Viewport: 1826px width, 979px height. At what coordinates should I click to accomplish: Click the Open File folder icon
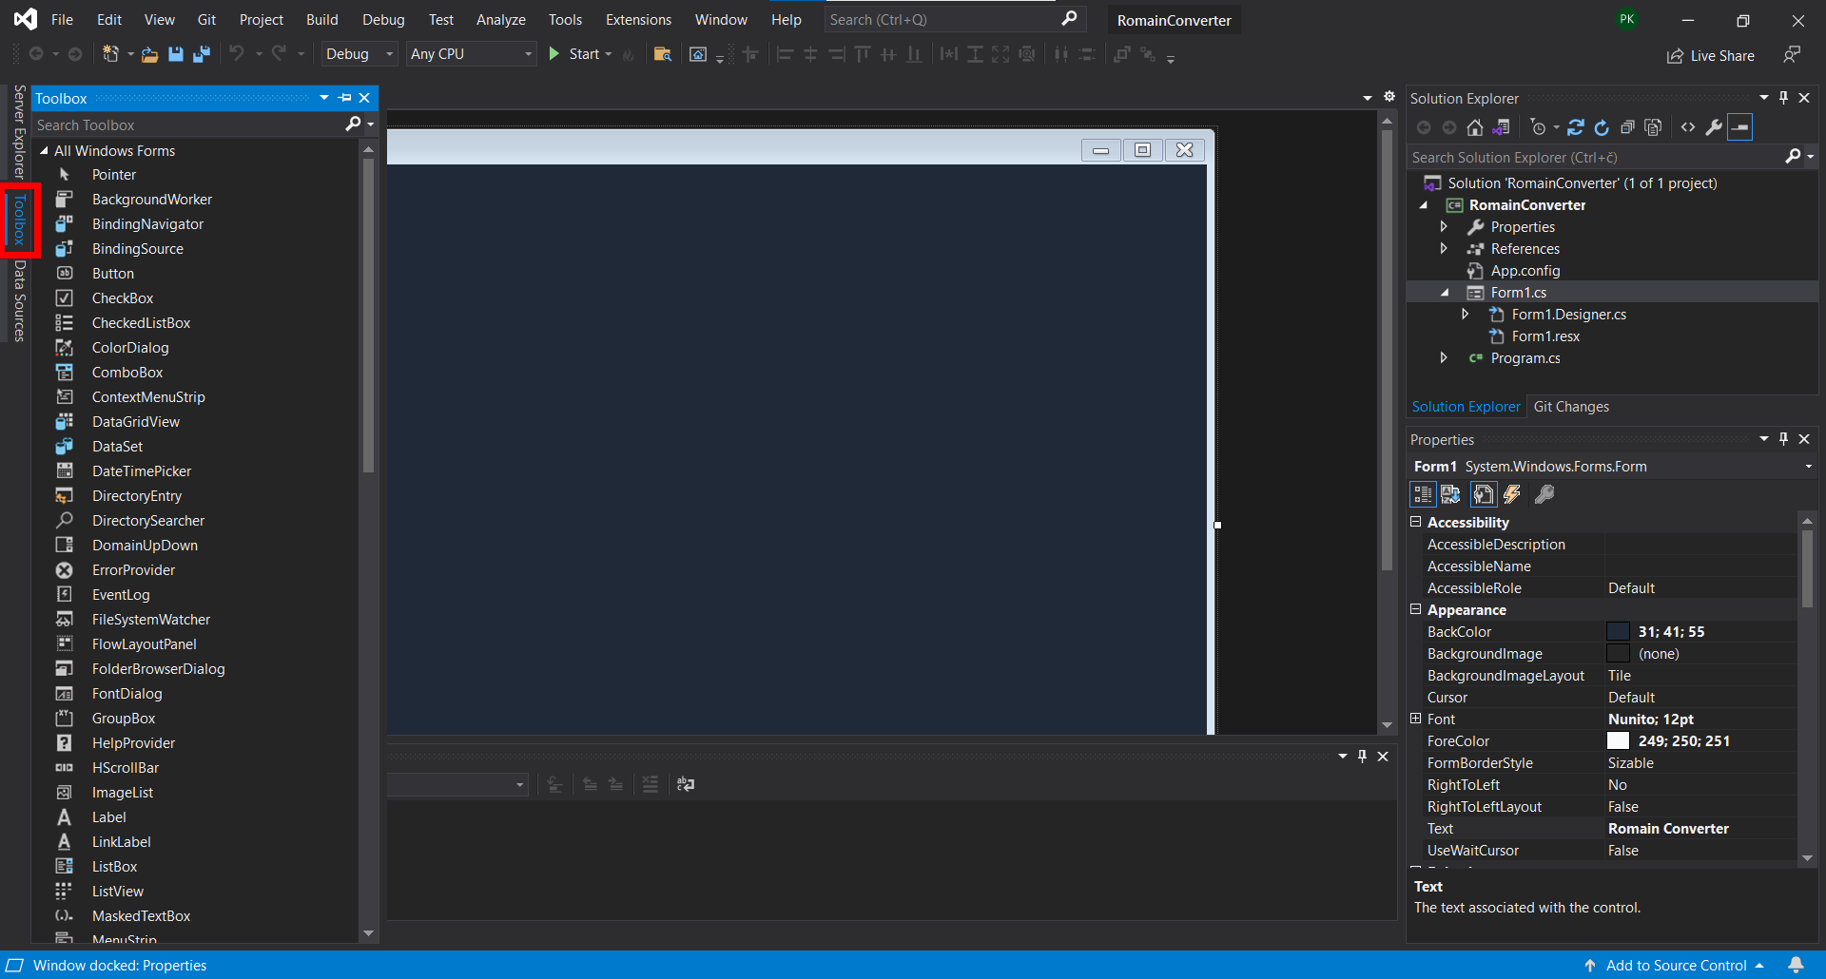149,54
